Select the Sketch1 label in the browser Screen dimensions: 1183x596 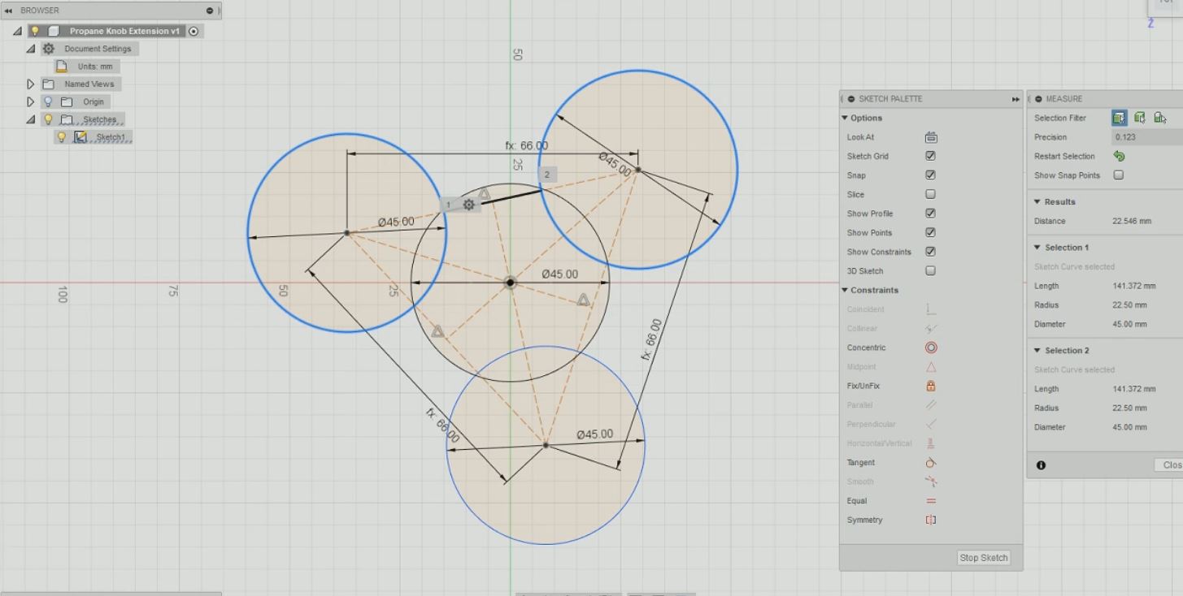(x=111, y=137)
